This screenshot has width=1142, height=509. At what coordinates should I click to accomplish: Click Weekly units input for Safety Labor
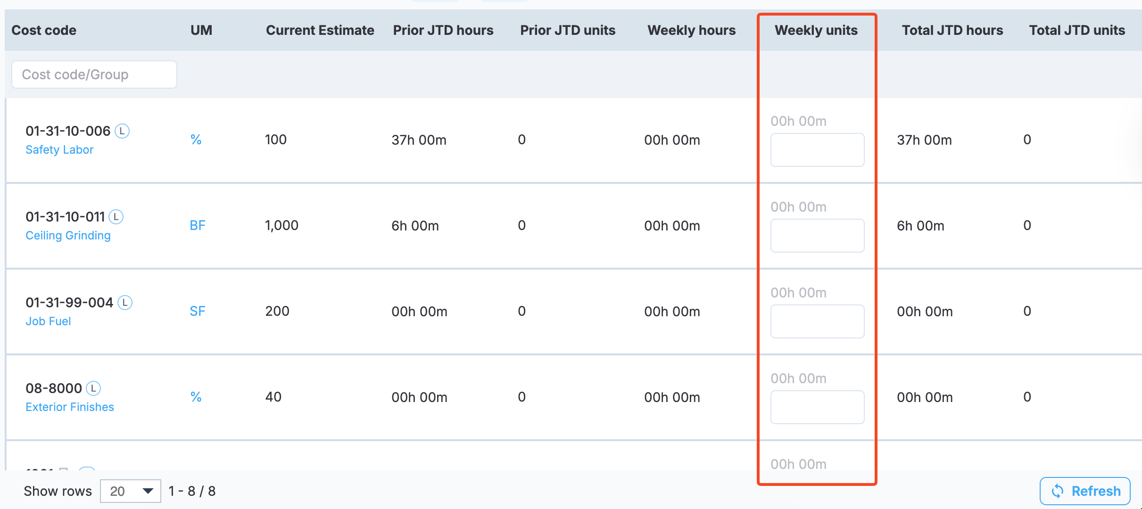817,150
